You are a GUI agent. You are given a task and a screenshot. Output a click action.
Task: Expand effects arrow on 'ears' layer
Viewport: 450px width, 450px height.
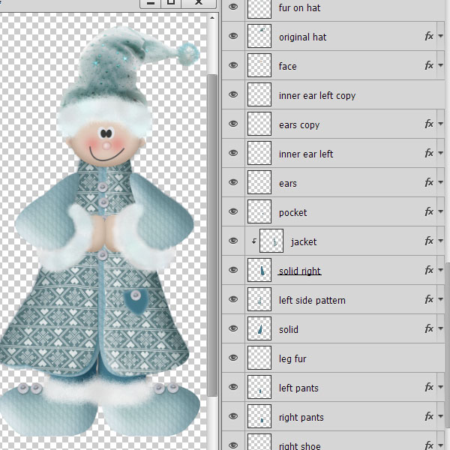point(440,182)
